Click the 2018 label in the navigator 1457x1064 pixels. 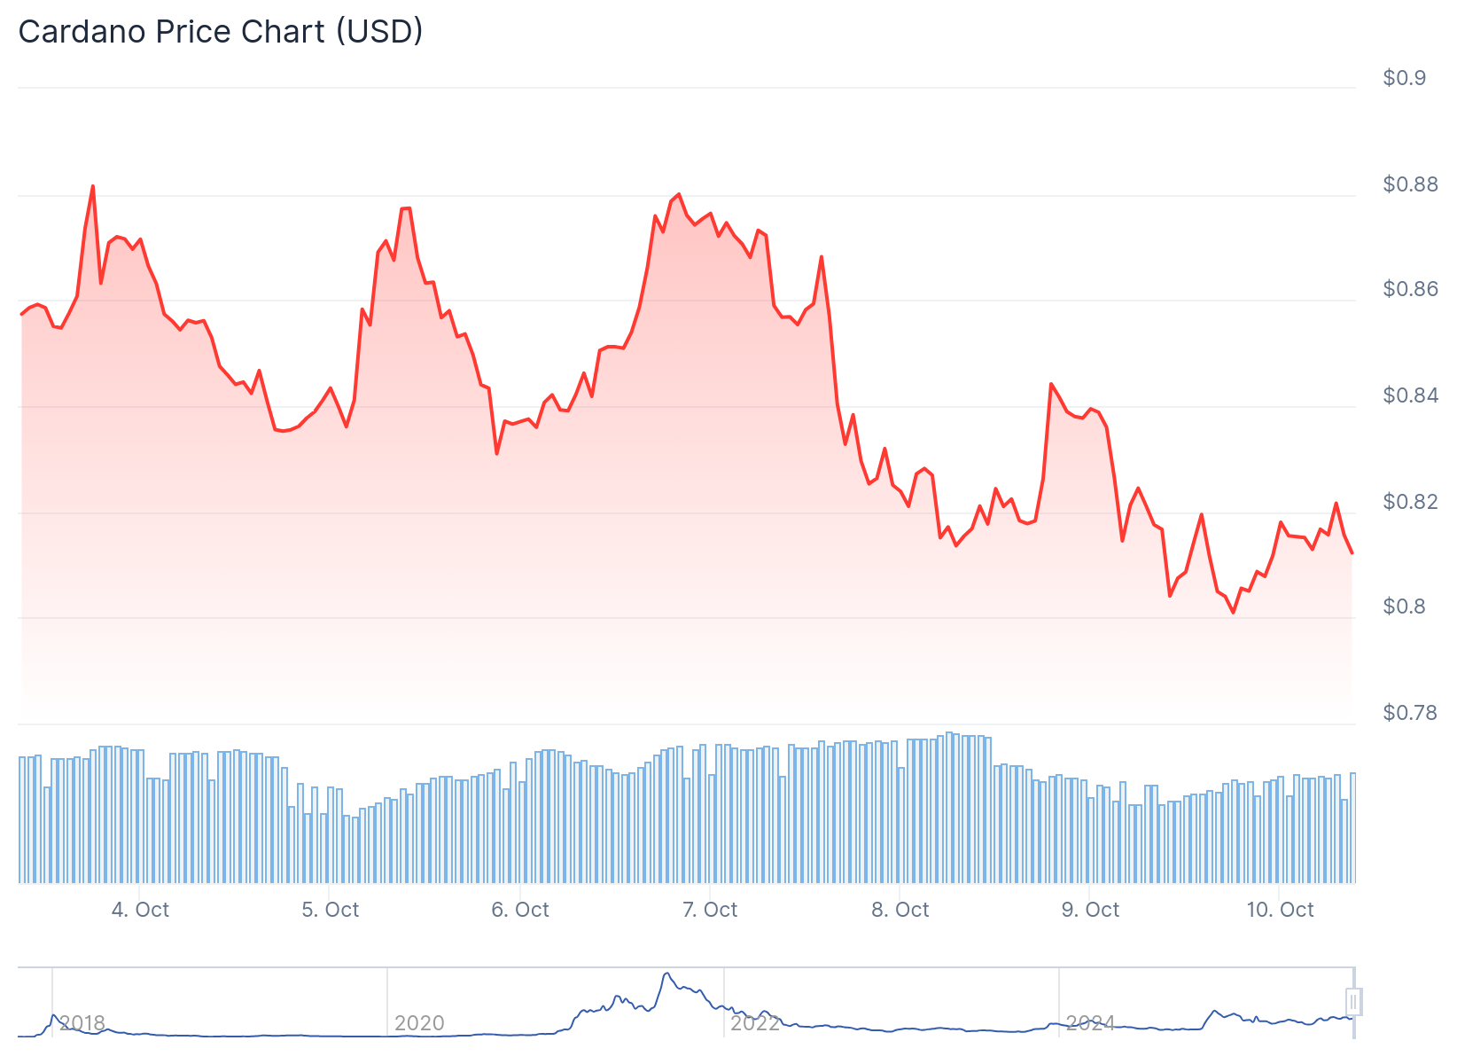point(82,1023)
